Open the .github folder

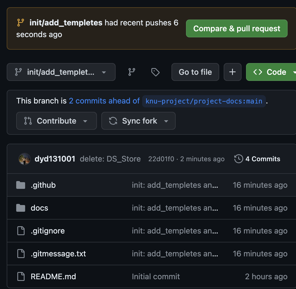[43, 185]
